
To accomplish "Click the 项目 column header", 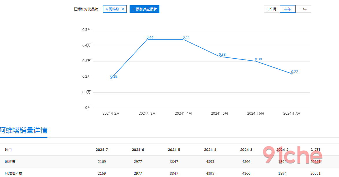I will (x=8, y=150).
